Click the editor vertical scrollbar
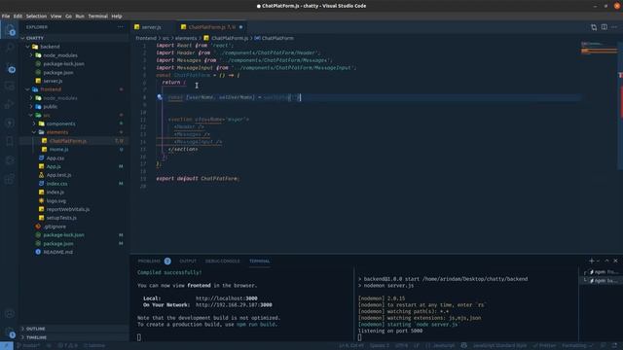Screen dimensions: 623x350 [x=621, y=105]
